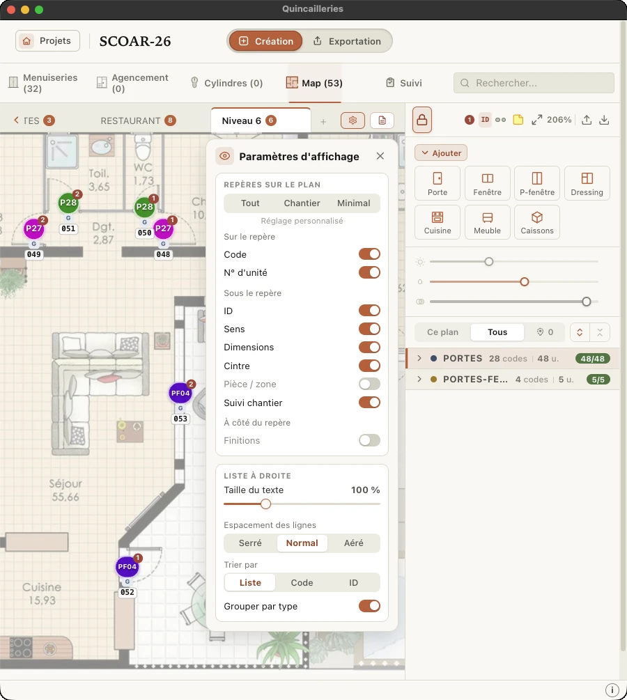627x700 pixels.
Task: Add a Dressing element
Action: [587, 183]
